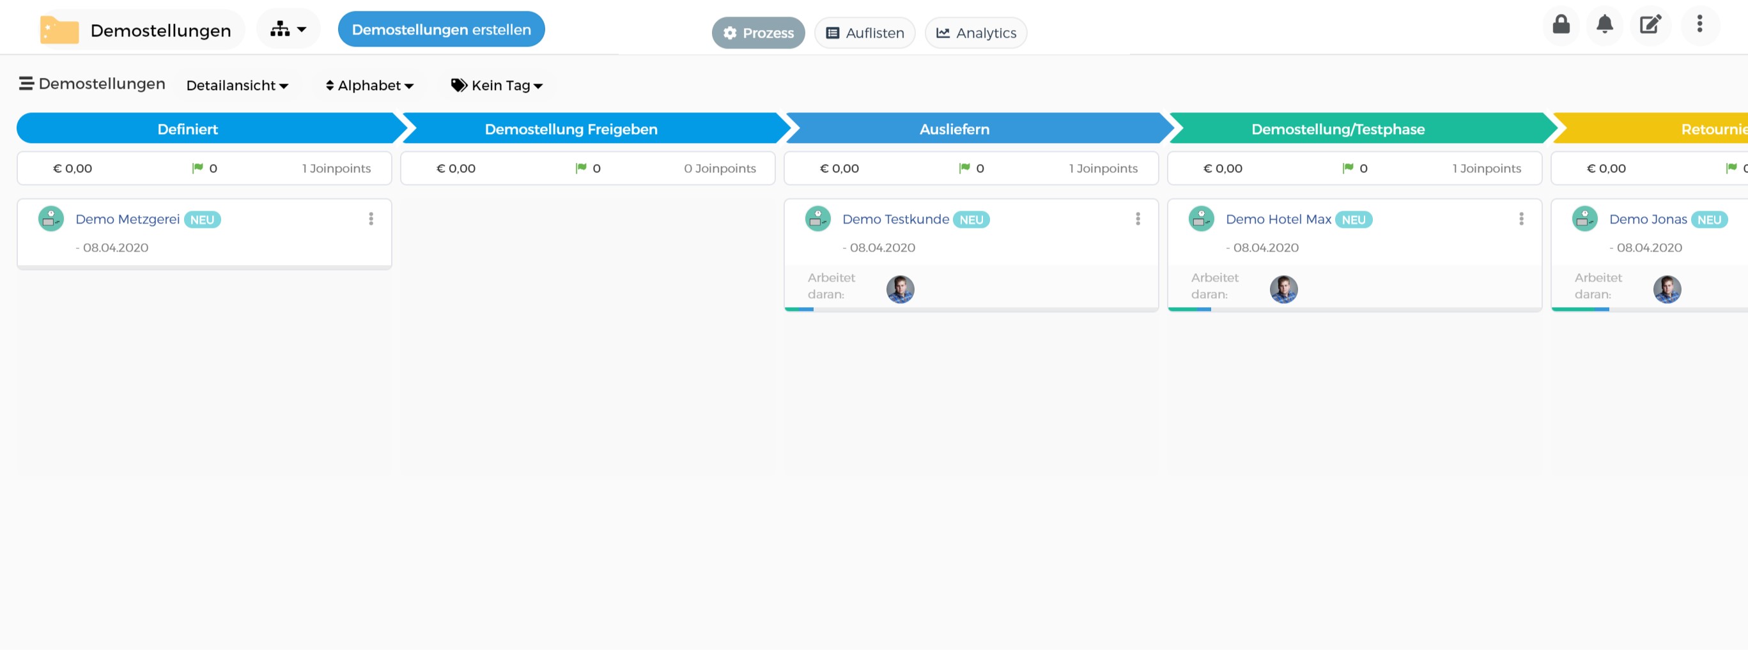This screenshot has height=650, width=1748.
Task: Open the Kein Tag filter dropdown
Action: pyautogui.click(x=497, y=86)
